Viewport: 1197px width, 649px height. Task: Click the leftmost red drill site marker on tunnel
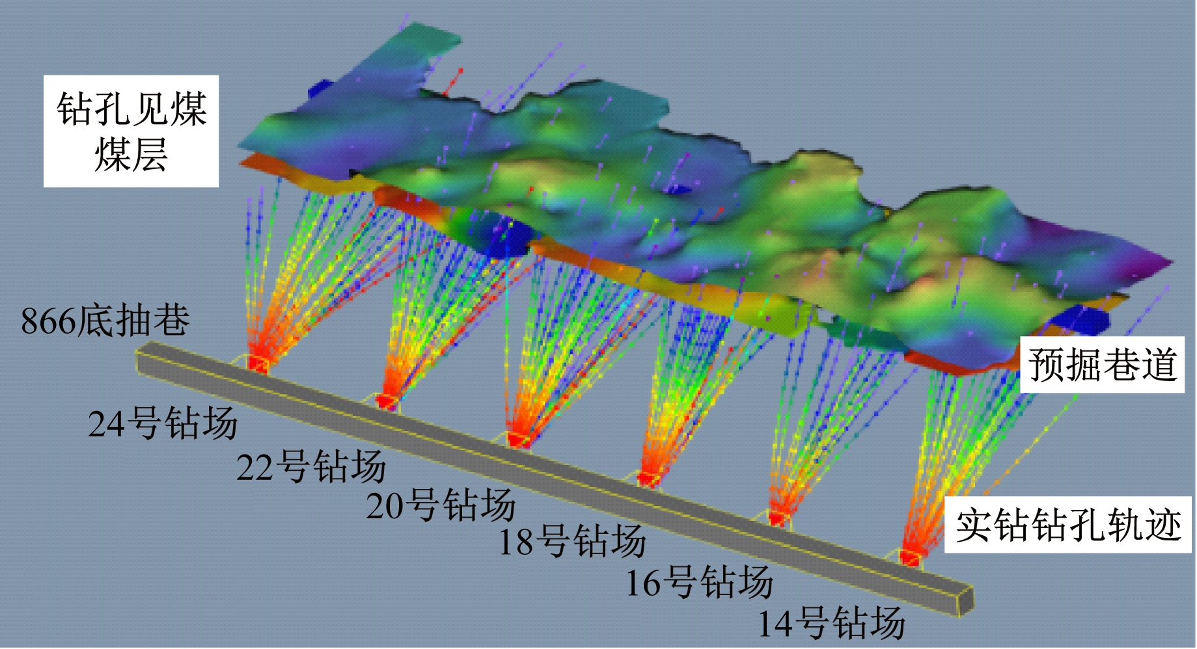click(x=258, y=364)
